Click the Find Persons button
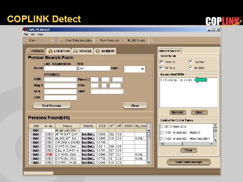 (x=52, y=106)
